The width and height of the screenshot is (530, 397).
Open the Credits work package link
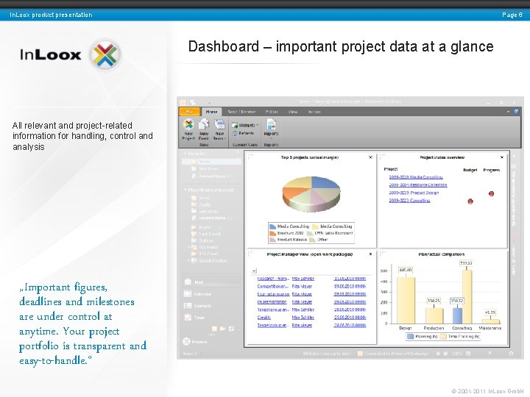point(264,318)
